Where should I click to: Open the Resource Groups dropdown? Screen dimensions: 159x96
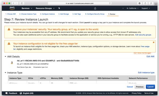click(x=45, y=8)
